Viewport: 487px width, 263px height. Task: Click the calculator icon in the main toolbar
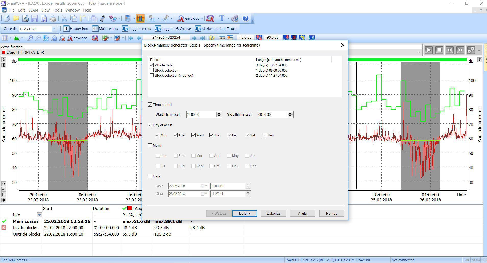[128, 18]
